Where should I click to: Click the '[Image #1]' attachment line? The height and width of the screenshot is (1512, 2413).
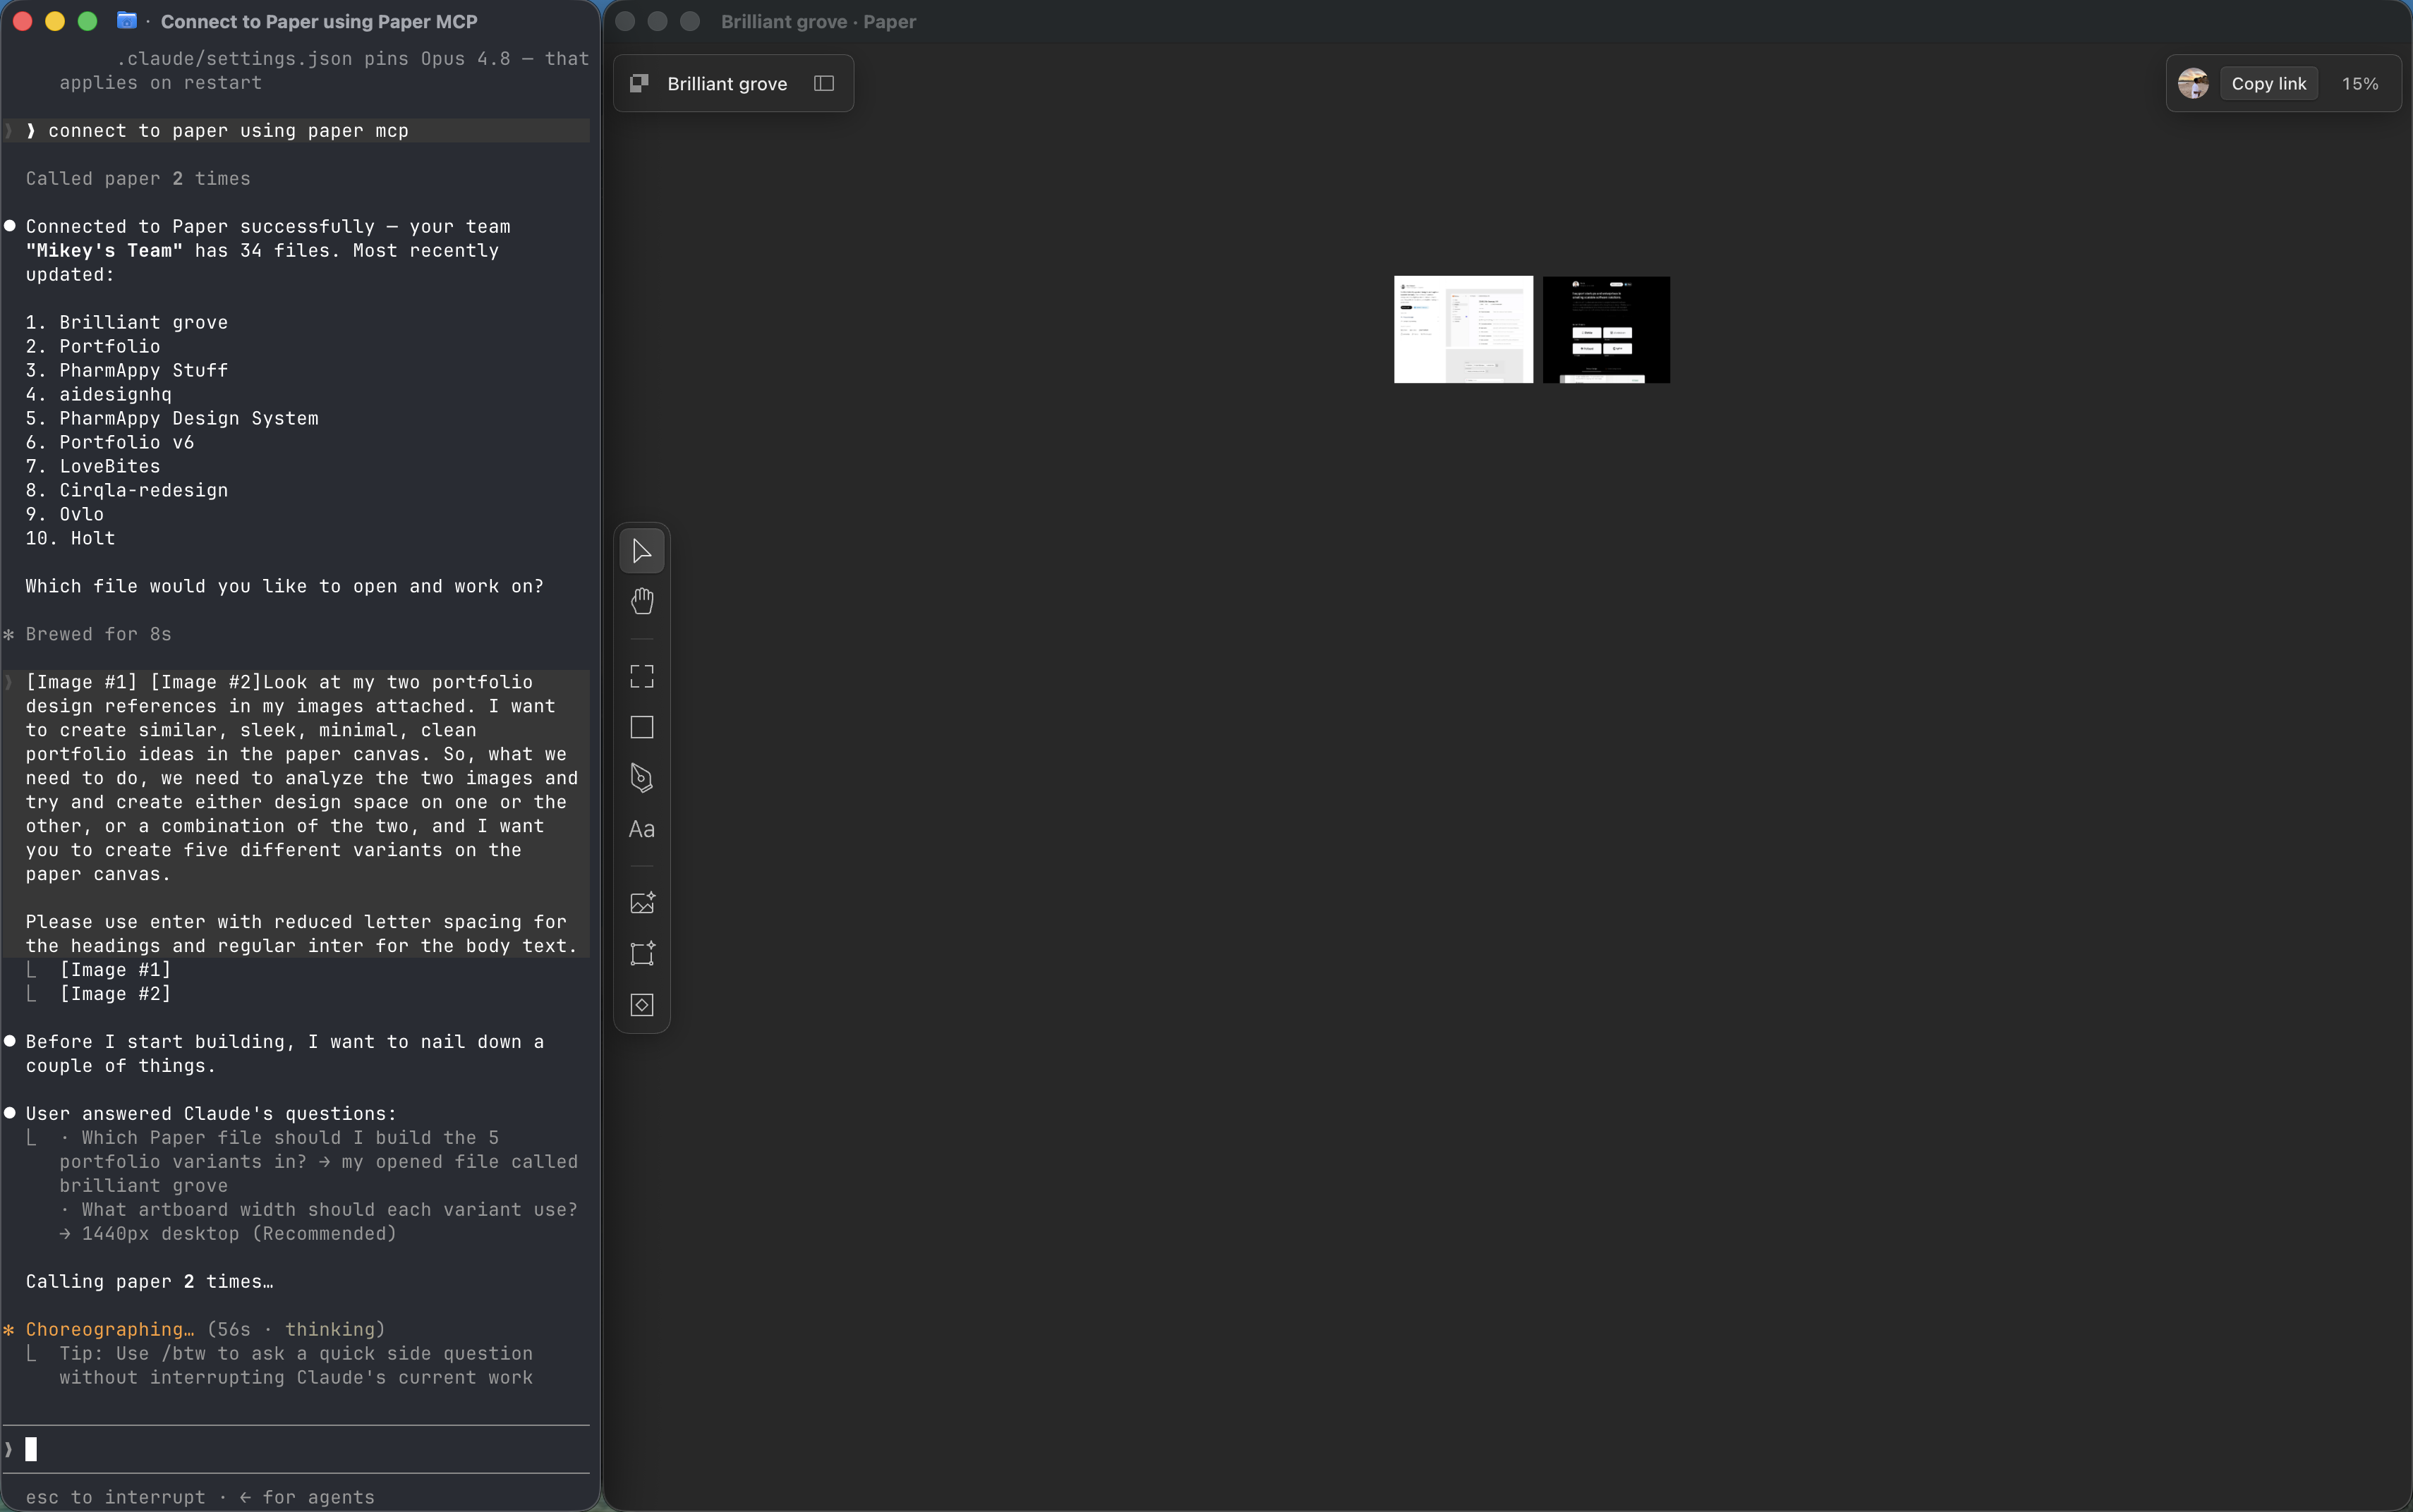click(115, 970)
